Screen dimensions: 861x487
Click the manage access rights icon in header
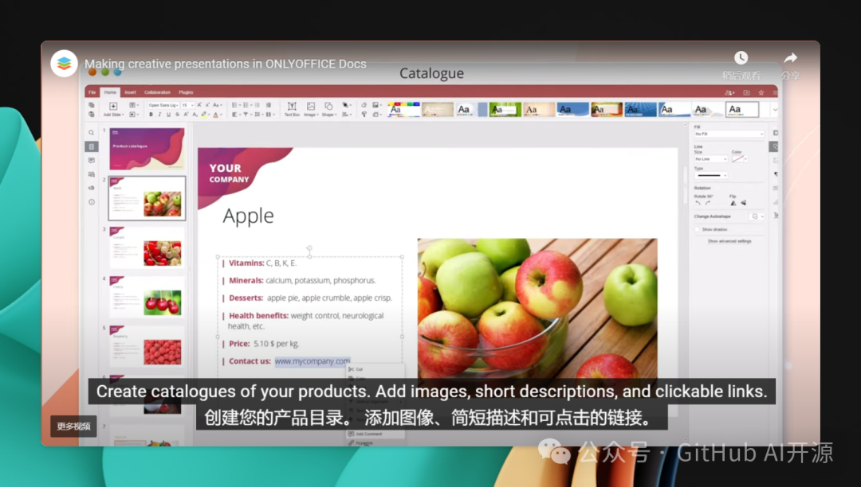pos(729,92)
